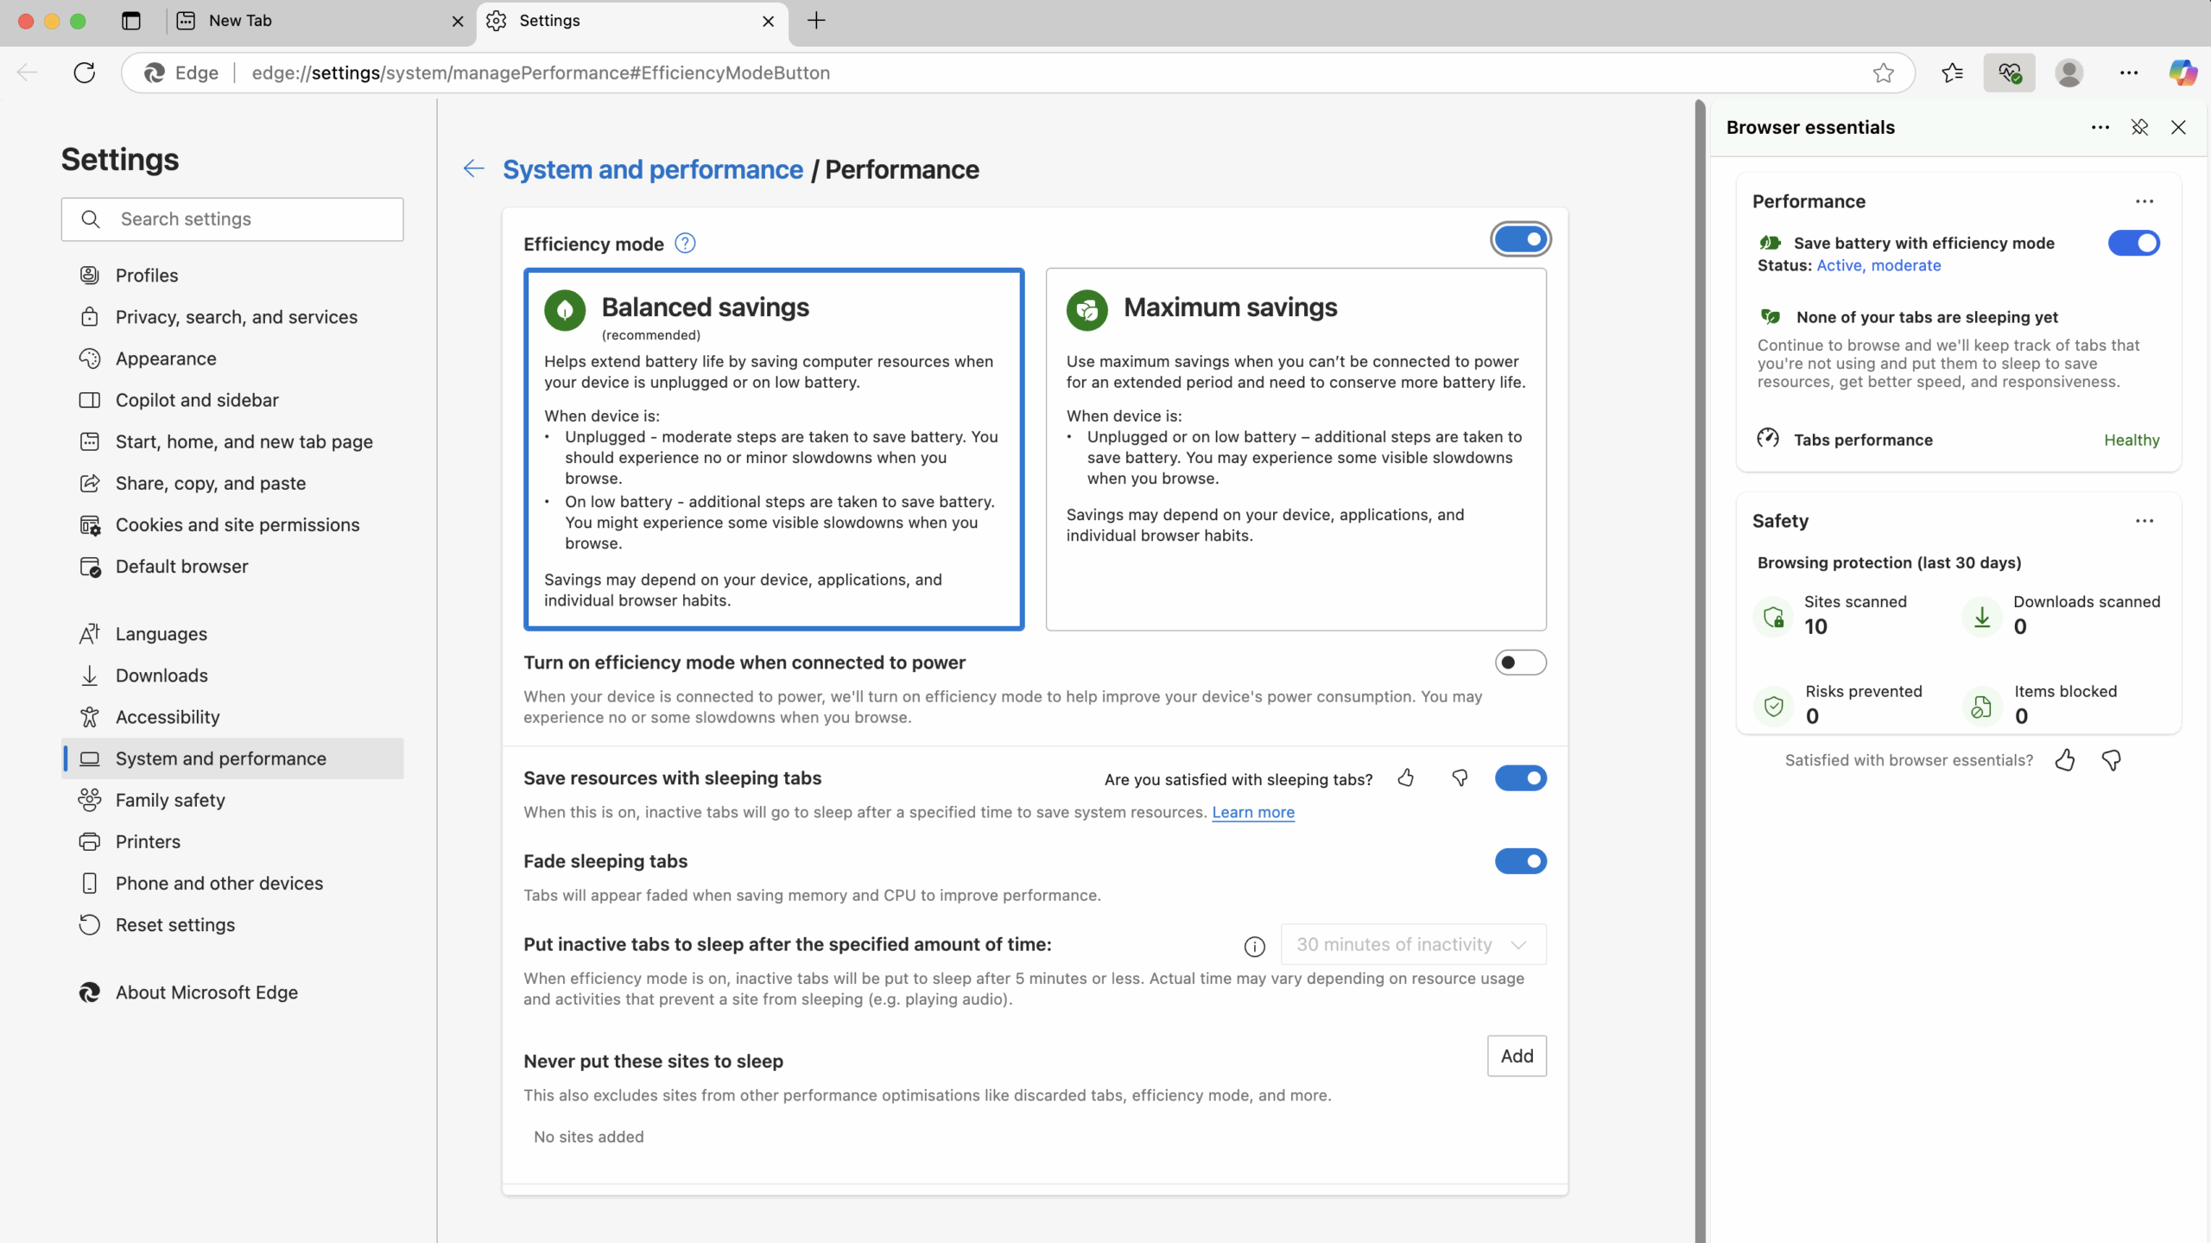Viewport: 2211px width, 1243px height.
Task: Click thumbs up for sleeping tabs
Action: 1406,778
